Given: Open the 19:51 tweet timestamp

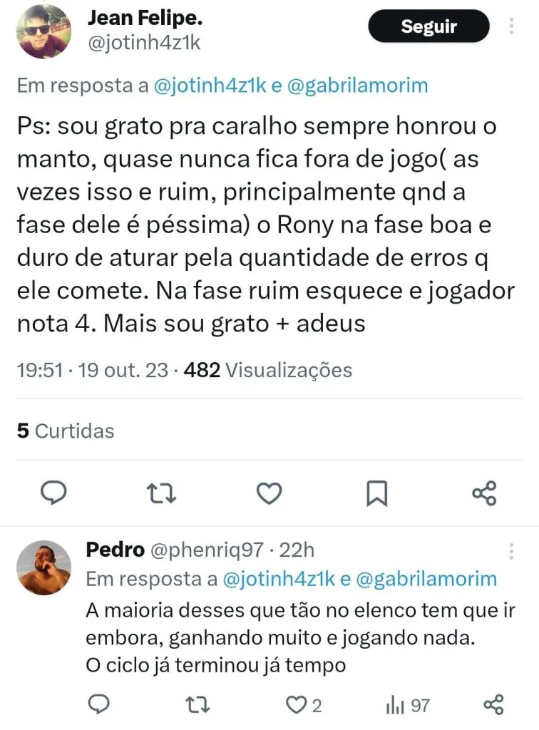Looking at the screenshot, I should [x=40, y=371].
